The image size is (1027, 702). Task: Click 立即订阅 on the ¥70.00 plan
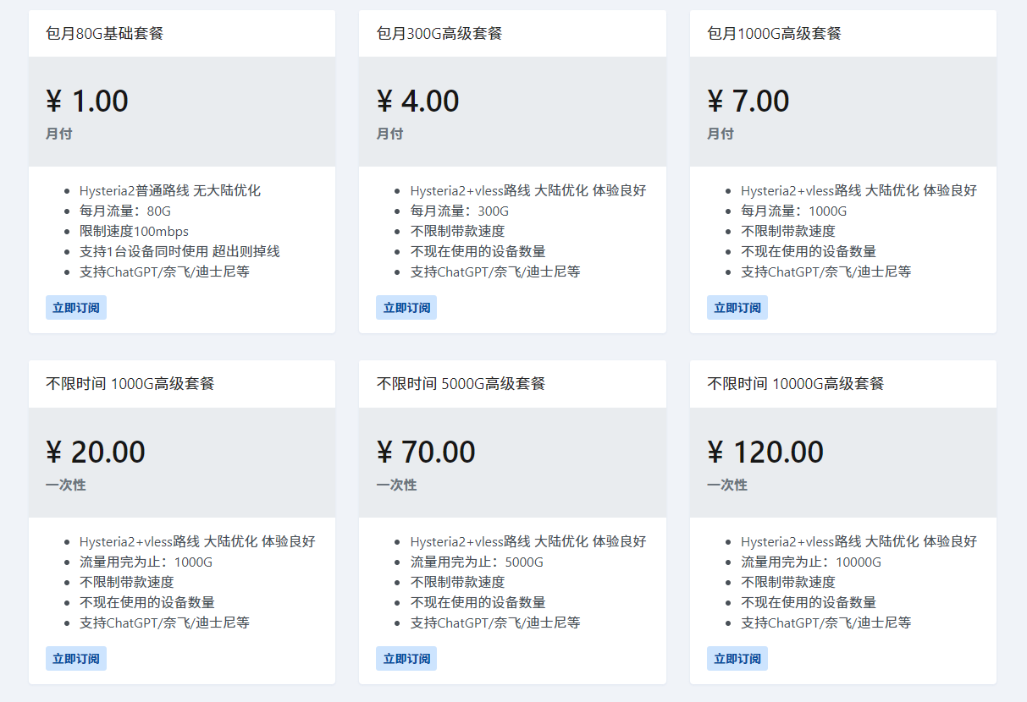click(406, 659)
